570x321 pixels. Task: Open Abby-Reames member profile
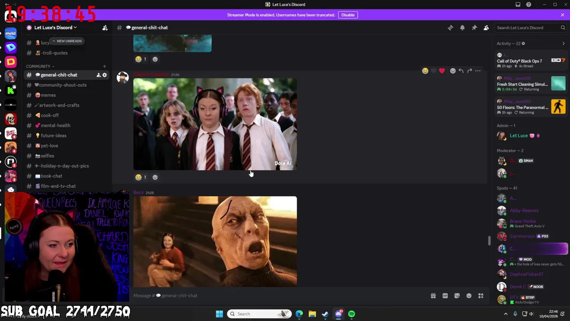click(x=531, y=210)
